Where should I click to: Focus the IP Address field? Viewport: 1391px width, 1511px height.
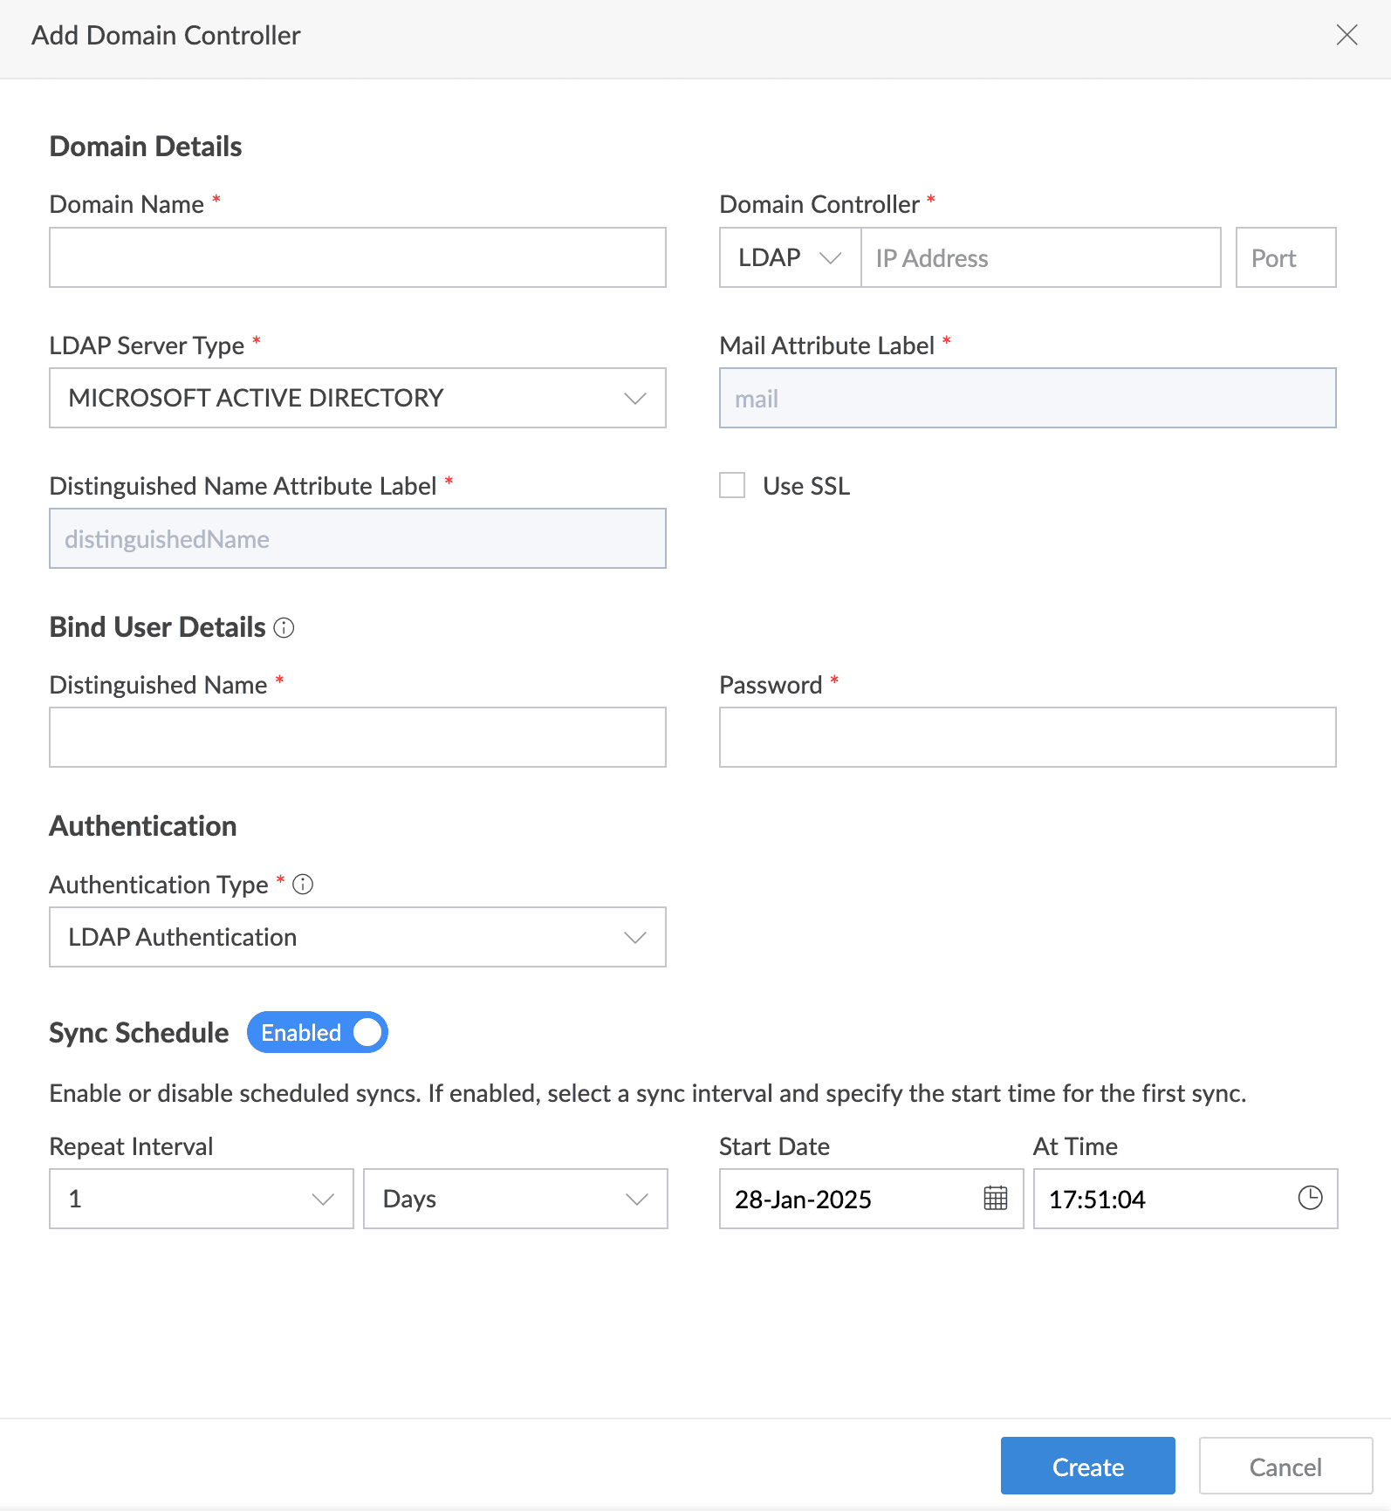pyautogui.click(x=1040, y=258)
